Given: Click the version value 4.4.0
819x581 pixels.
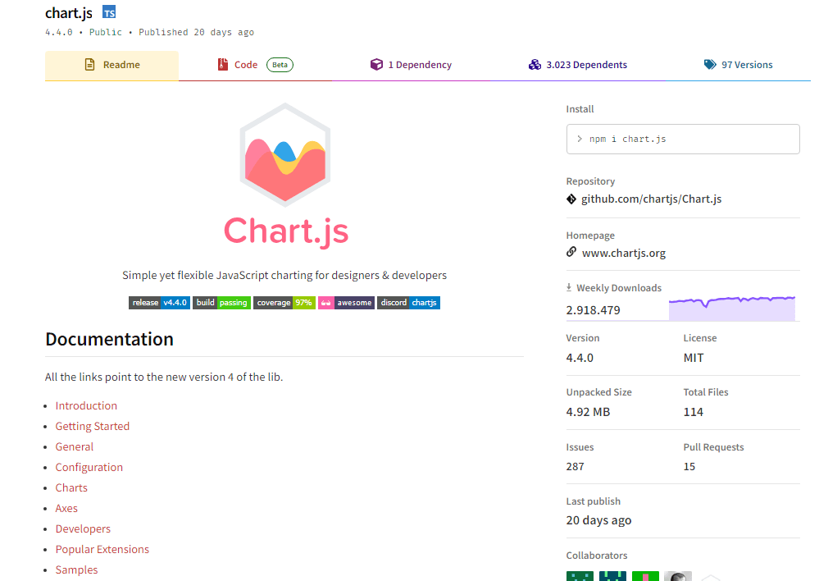Looking at the screenshot, I should coord(580,359).
